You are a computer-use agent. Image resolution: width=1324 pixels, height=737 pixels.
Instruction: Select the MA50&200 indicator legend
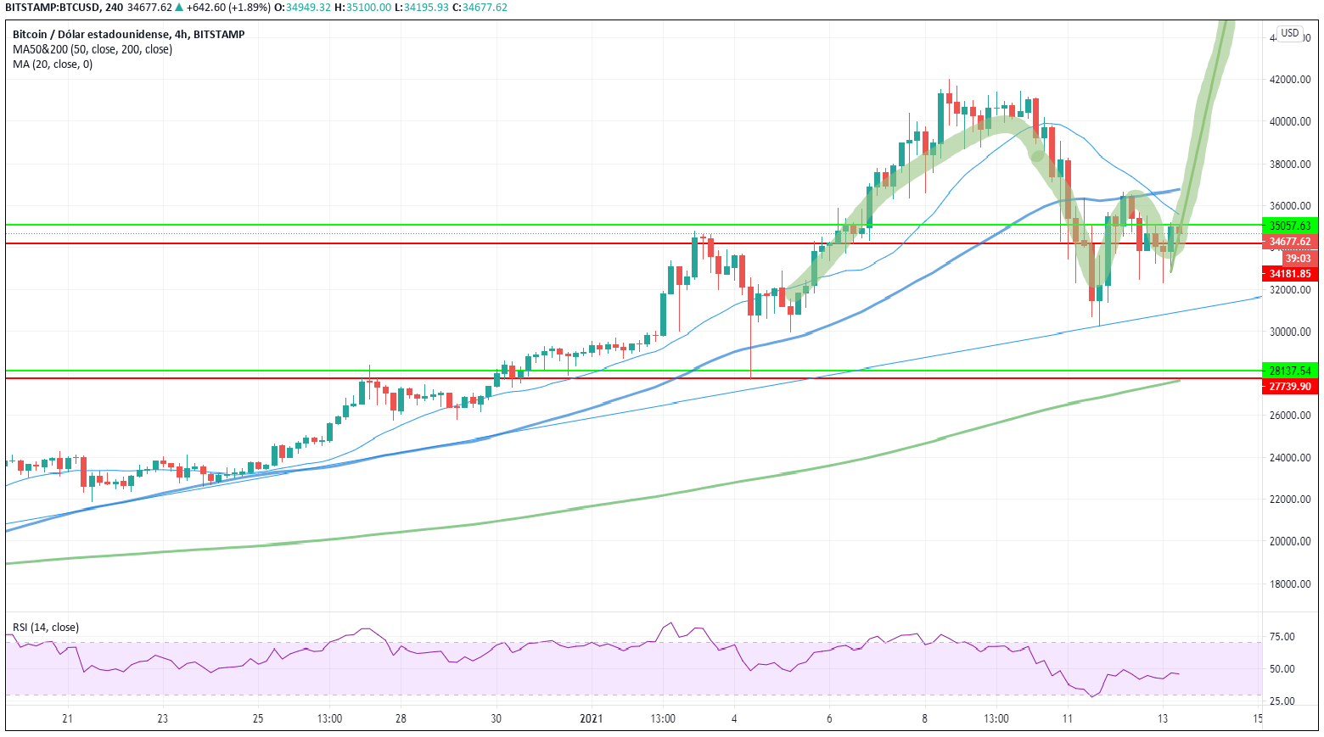click(x=92, y=49)
